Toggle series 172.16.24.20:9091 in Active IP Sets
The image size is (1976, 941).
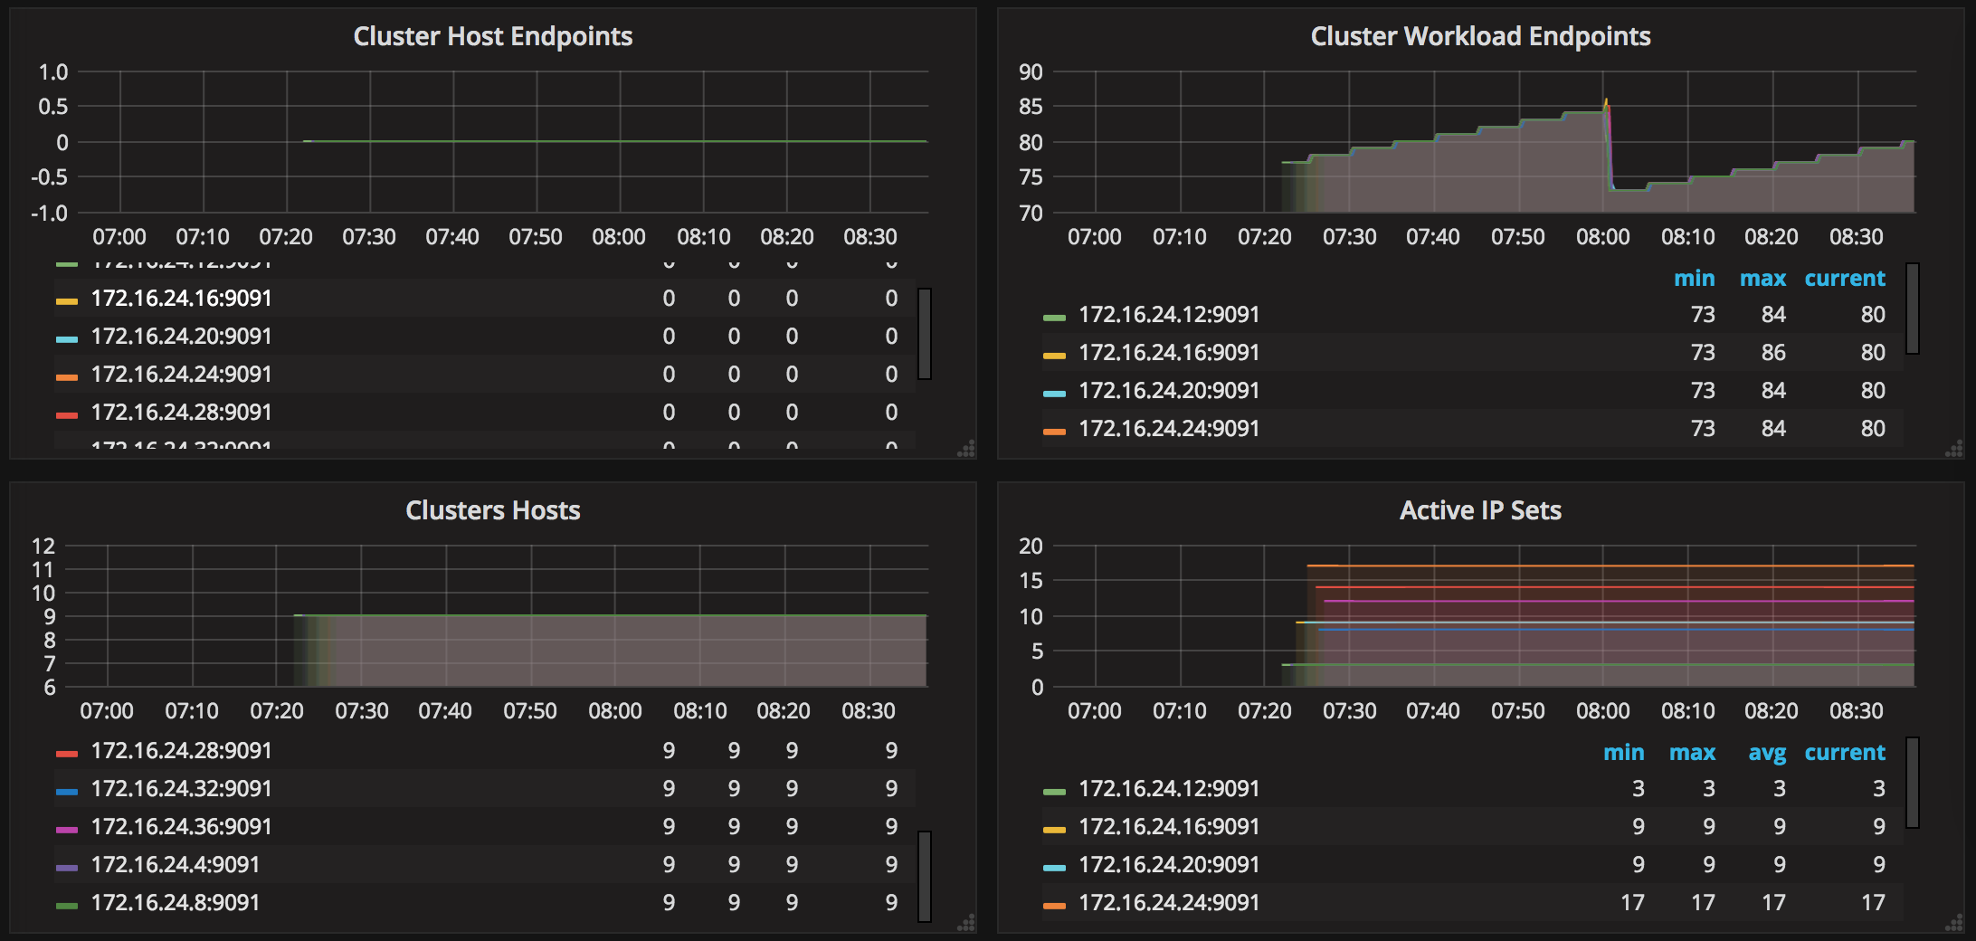[x=1169, y=865]
